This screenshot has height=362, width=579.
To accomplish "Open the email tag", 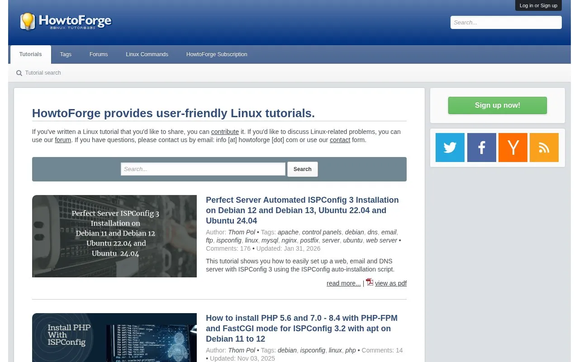I will [x=389, y=232].
